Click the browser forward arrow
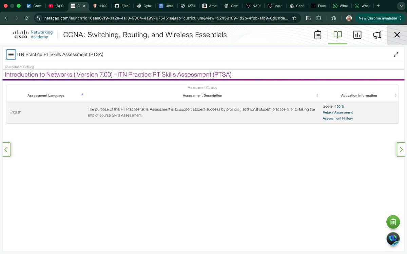 (x=16, y=18)
